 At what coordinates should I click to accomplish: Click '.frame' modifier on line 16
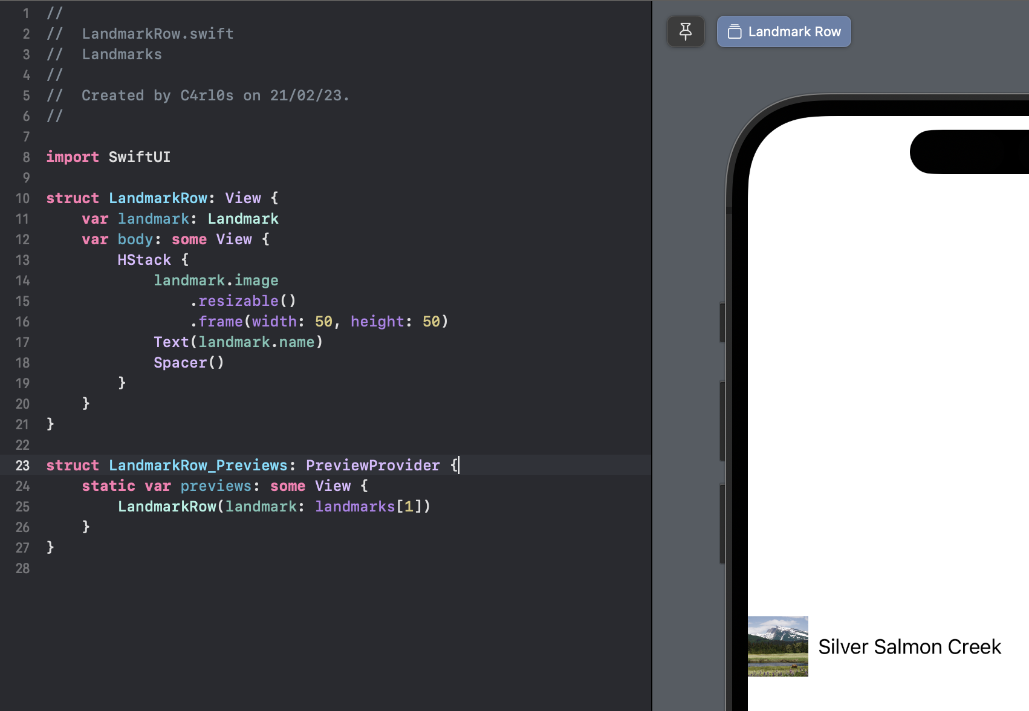[x=216, y=322]
